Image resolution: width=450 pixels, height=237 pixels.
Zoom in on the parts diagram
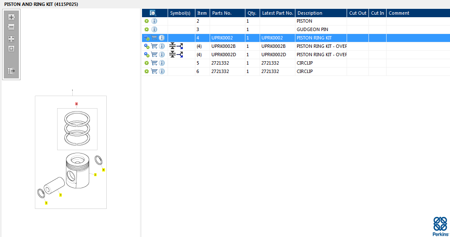pyautogui.click(x=11, y=17)
